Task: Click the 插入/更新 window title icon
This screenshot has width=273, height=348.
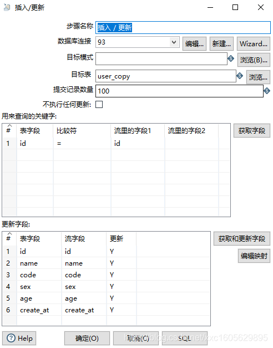Action: (x=7, y=8)
